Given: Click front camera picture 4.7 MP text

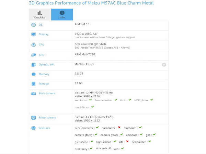Looking at the screenshot, I should tap(94, 117).
